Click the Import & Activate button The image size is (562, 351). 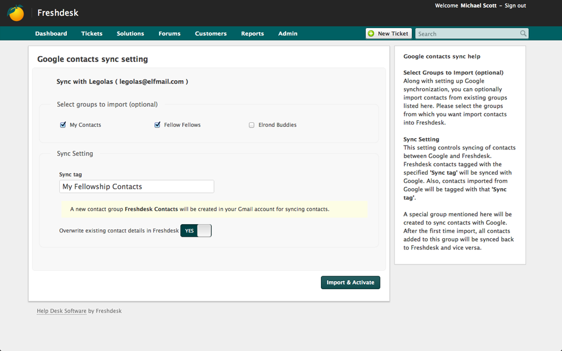point(351,282)
